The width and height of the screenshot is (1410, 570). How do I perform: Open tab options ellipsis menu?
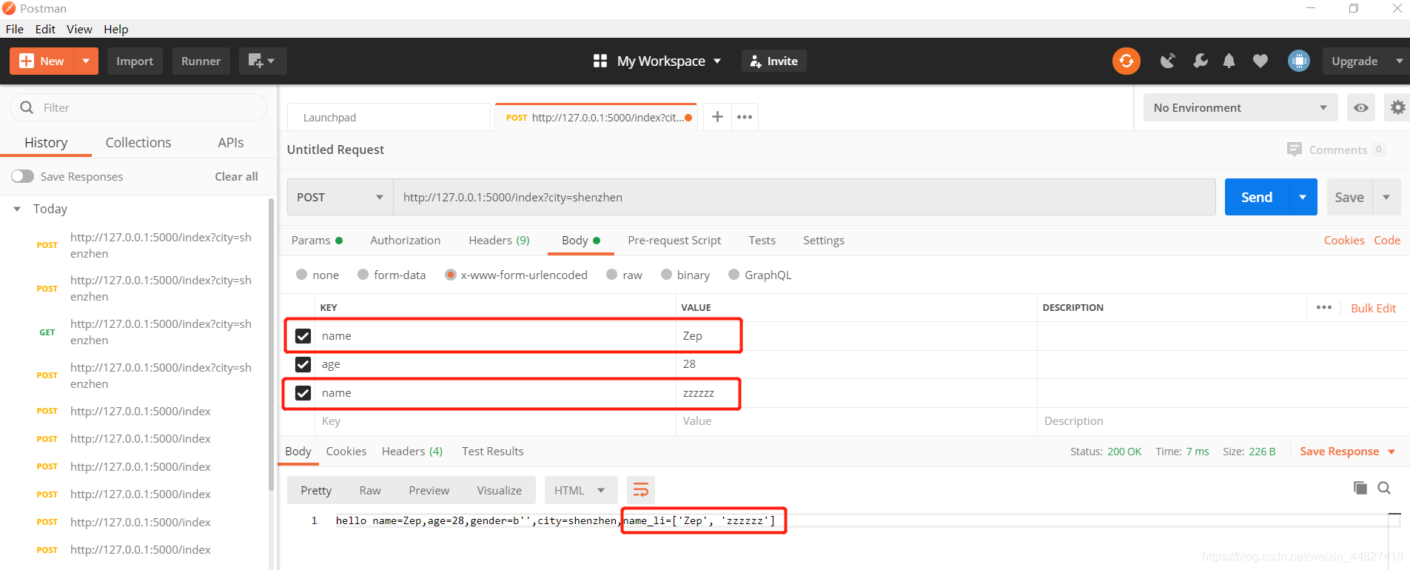tap(745, 117)
